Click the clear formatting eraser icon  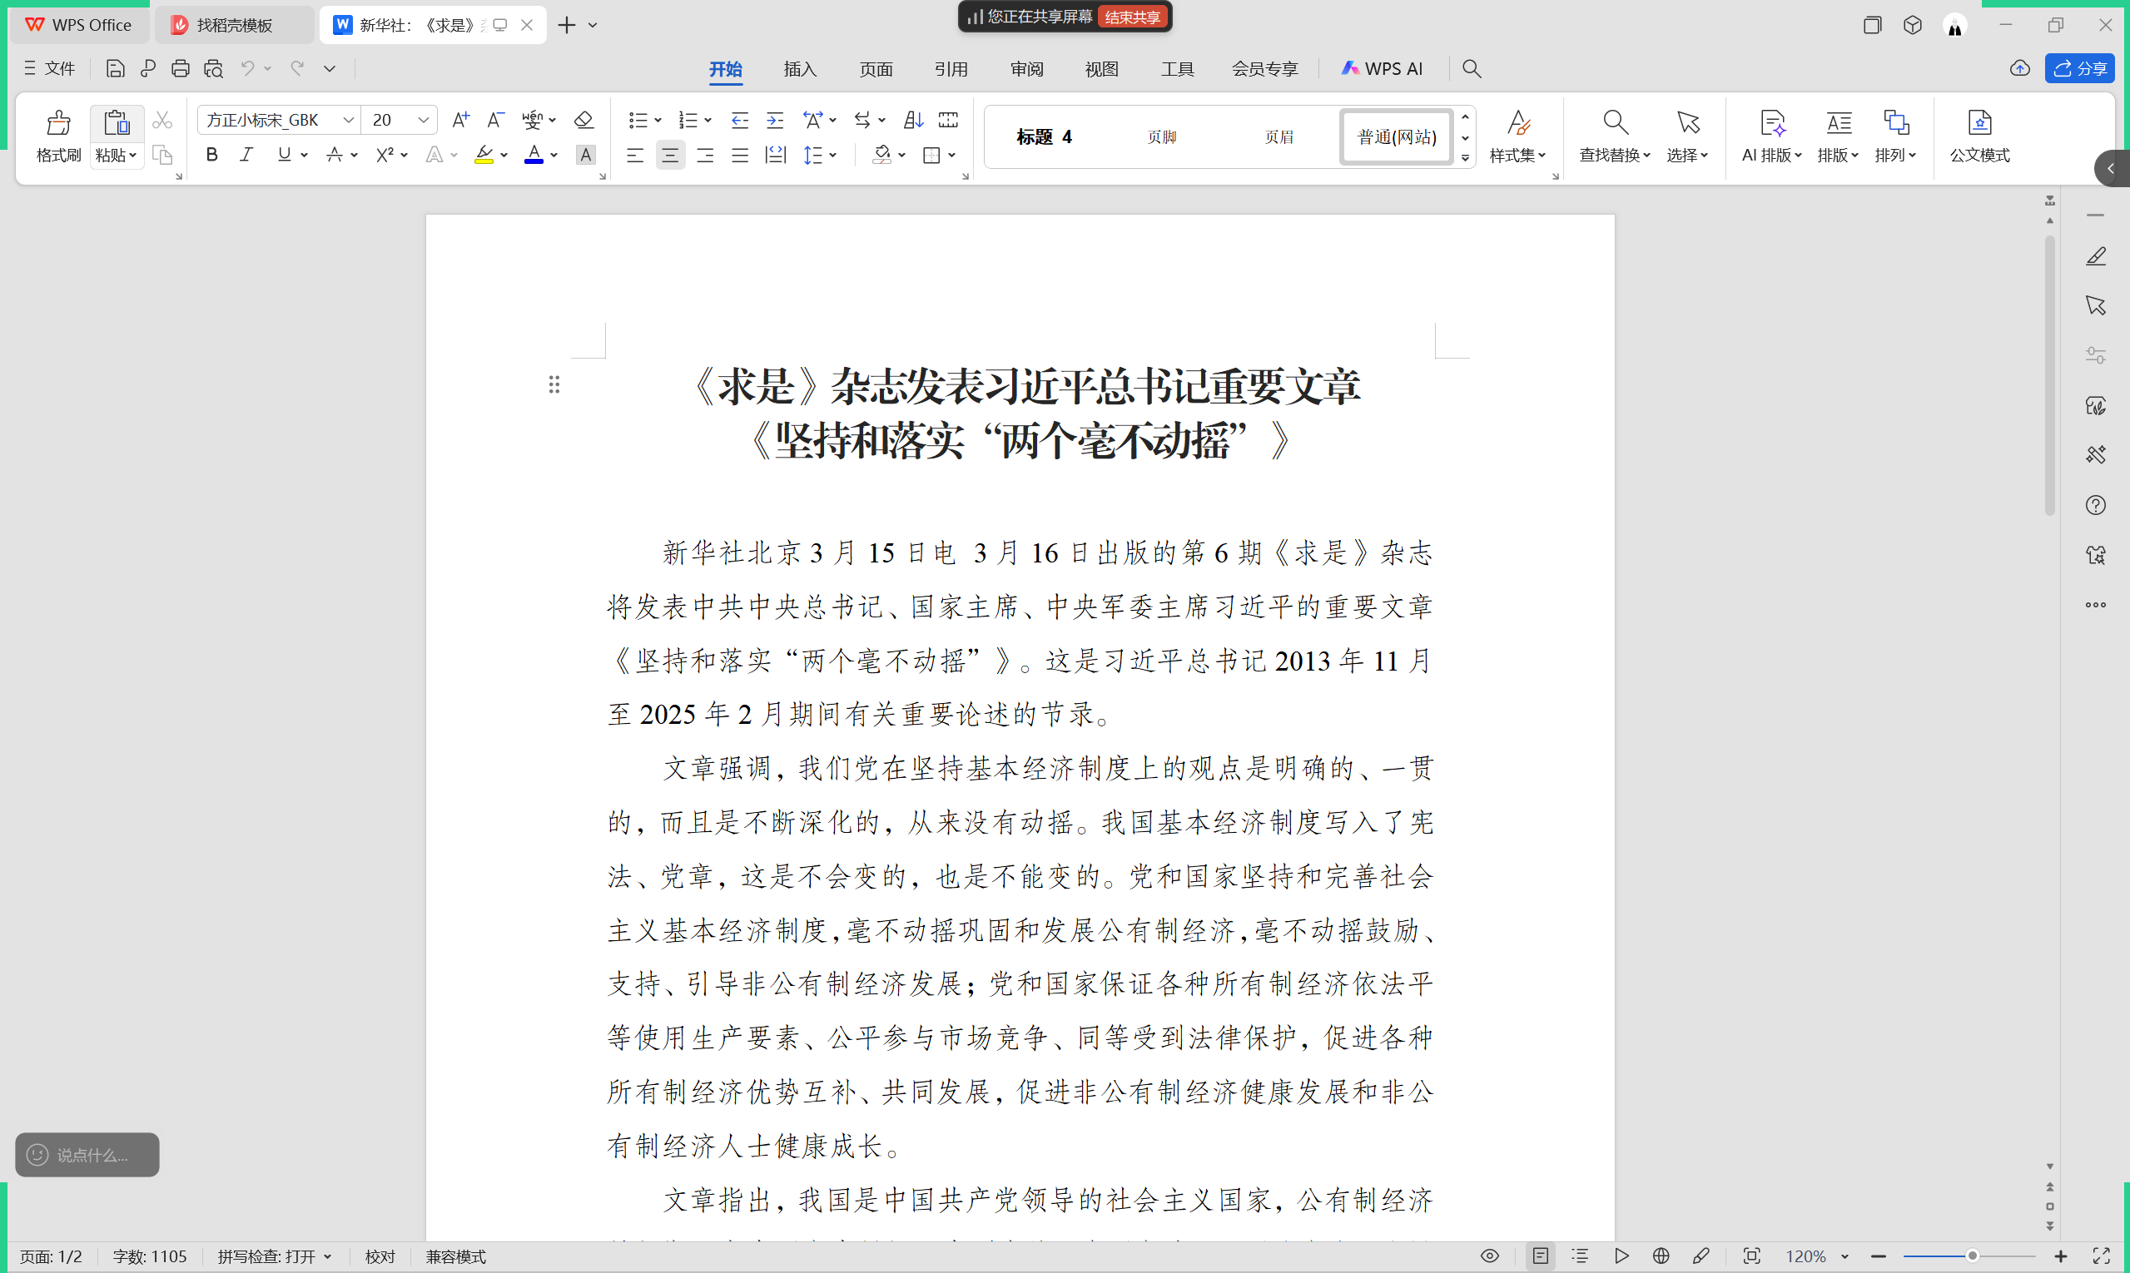(583, 120)
